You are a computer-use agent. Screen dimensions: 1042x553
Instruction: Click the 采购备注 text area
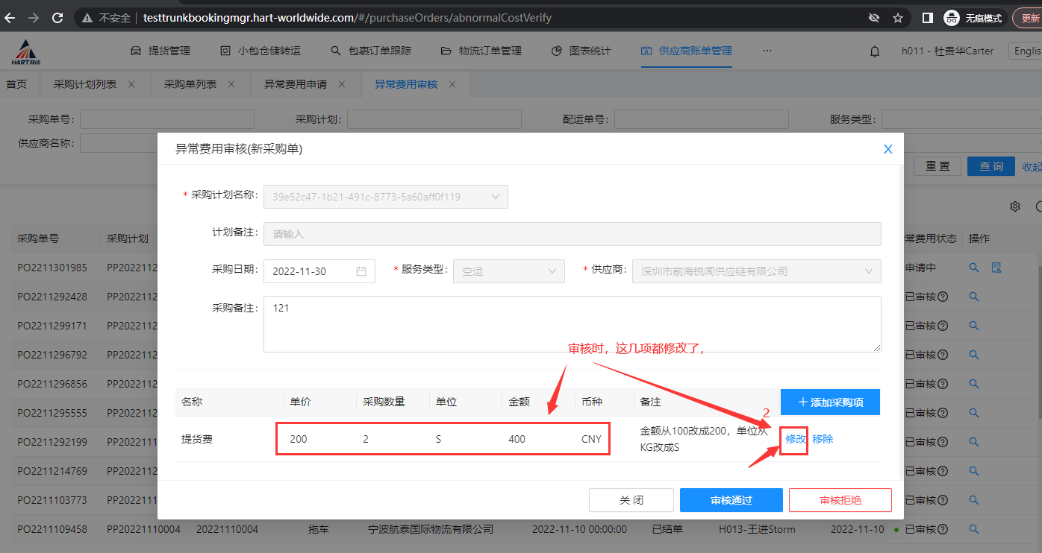coord(572,323)
